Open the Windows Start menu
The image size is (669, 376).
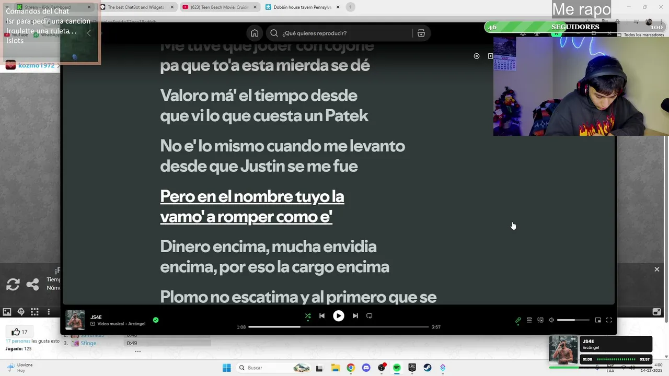pos(226,368)
